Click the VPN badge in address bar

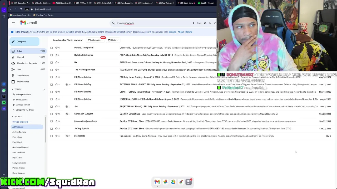pos(27,9)
